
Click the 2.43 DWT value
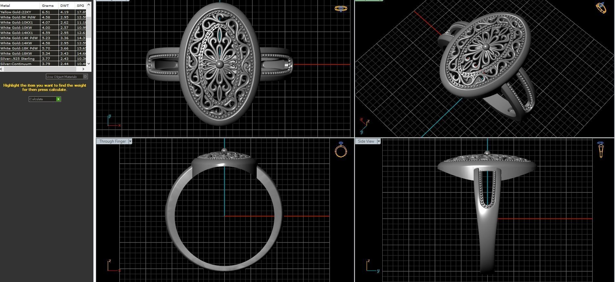[x=64, y=59]
